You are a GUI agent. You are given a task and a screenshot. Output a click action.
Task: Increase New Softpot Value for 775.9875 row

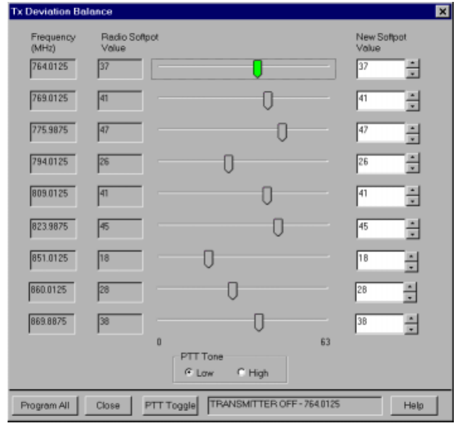[x=412, y=128]
